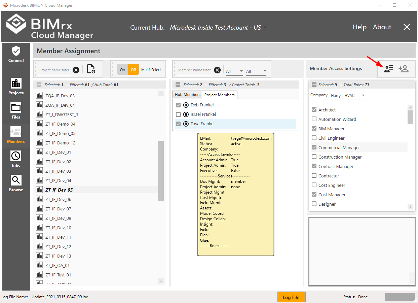Check Israel Frankel member checkbox
Image resolution: width=418 pixels, height=303 pixels.
point(178,114)
